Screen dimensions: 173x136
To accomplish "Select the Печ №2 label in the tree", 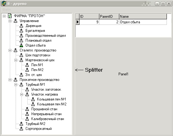I will [37, 70].
